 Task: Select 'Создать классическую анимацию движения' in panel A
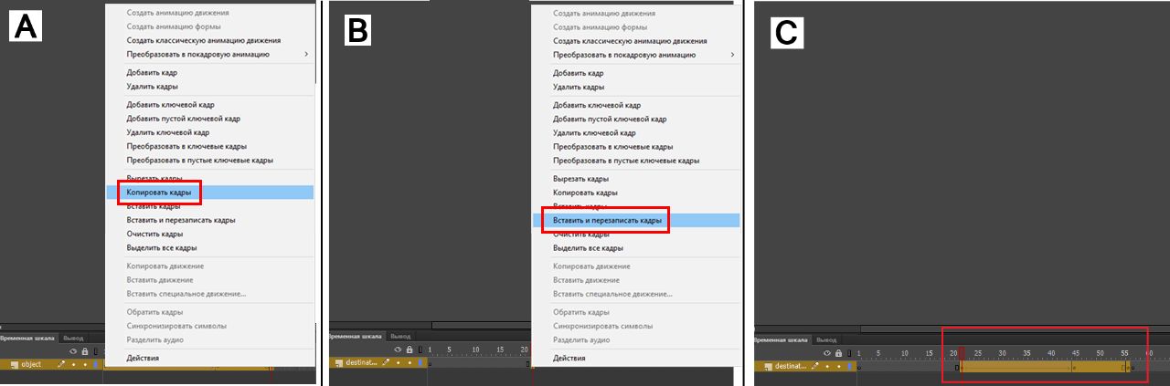pyautogui.click(x=203, y=41)
